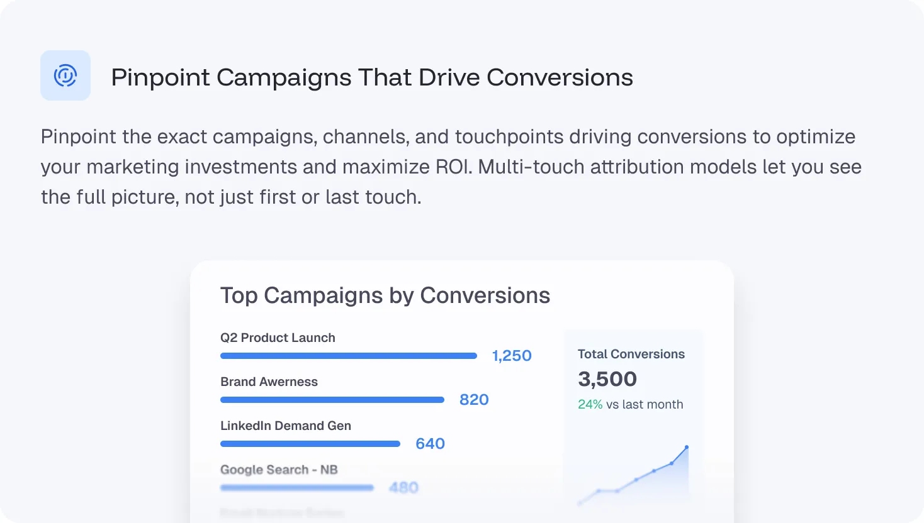Click the 3,500 total conversions number

[607, 379]
